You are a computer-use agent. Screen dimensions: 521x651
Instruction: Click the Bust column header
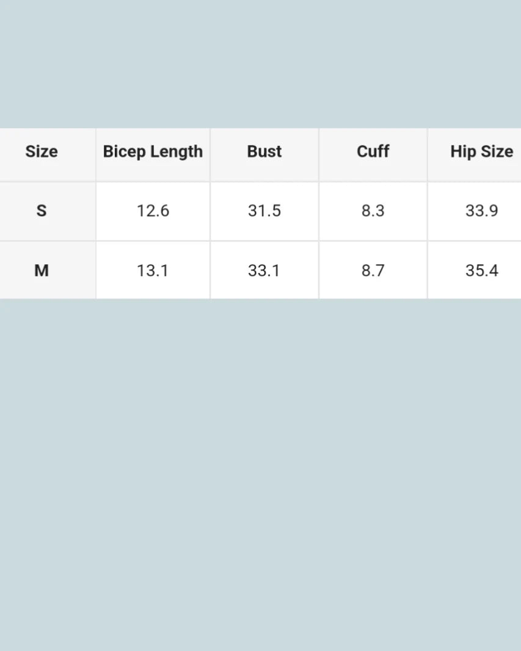click(264, 152)
